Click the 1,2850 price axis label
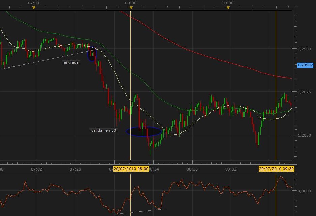Screen dimensions: 316x216 point(304,135)
